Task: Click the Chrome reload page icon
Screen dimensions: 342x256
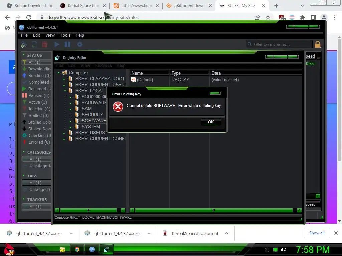Action: coord(29,17)
